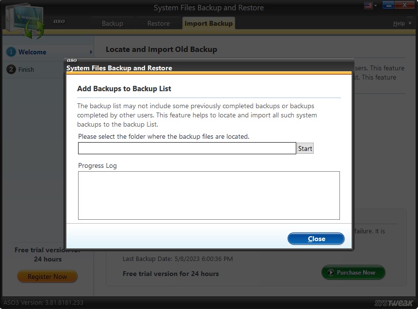Image resolution: width=418 pixels, height=309 pixels.
Task: Click the aso logo in the main title bar
Action: [59, 21]
